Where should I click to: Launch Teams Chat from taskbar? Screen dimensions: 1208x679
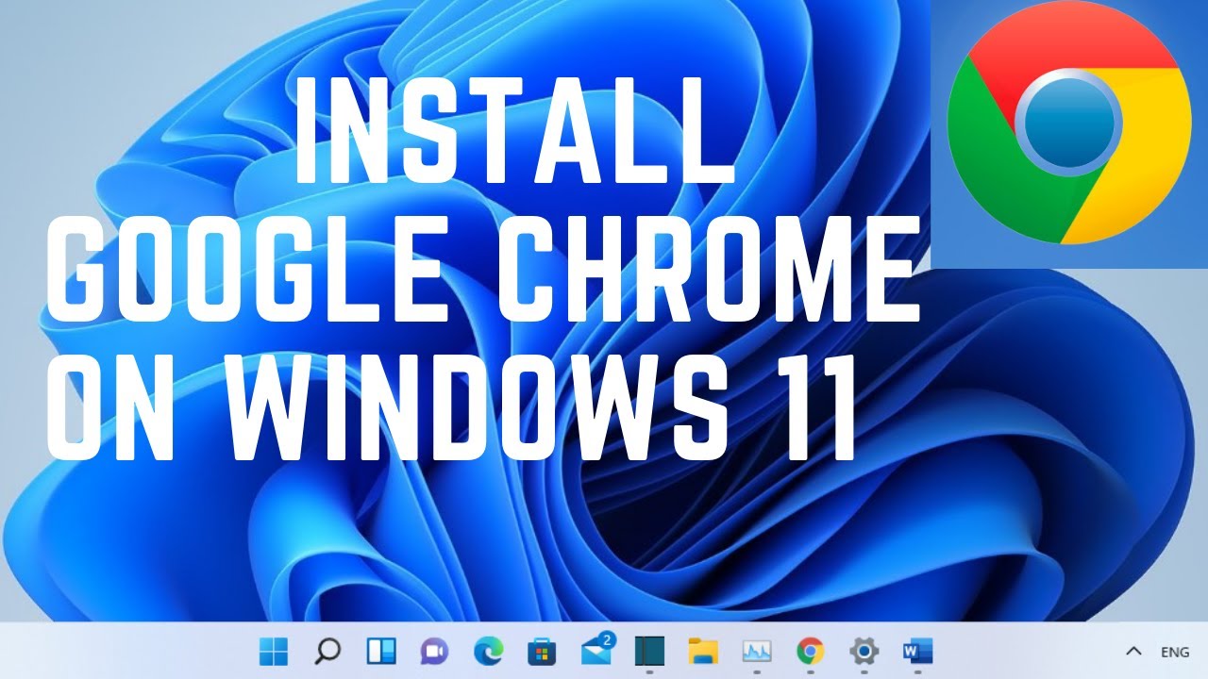coord(434,651)
